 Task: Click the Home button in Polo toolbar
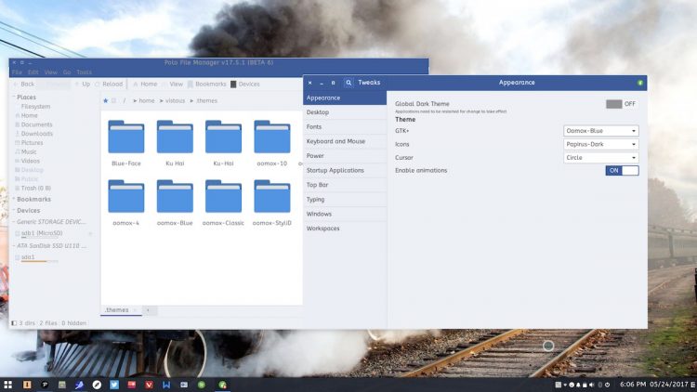coord(145,84)
